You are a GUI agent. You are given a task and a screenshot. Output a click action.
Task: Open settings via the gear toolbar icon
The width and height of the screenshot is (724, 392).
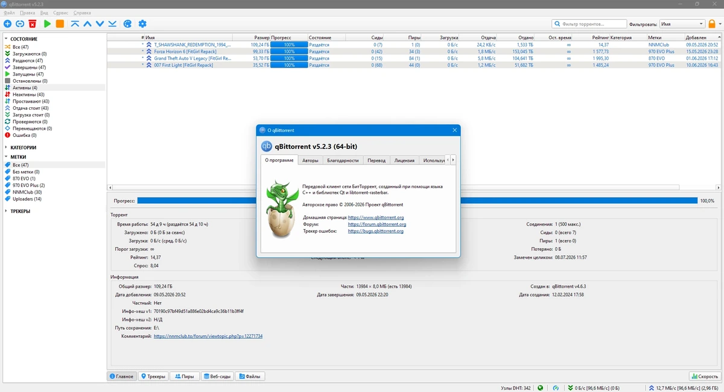click(142, 24)
